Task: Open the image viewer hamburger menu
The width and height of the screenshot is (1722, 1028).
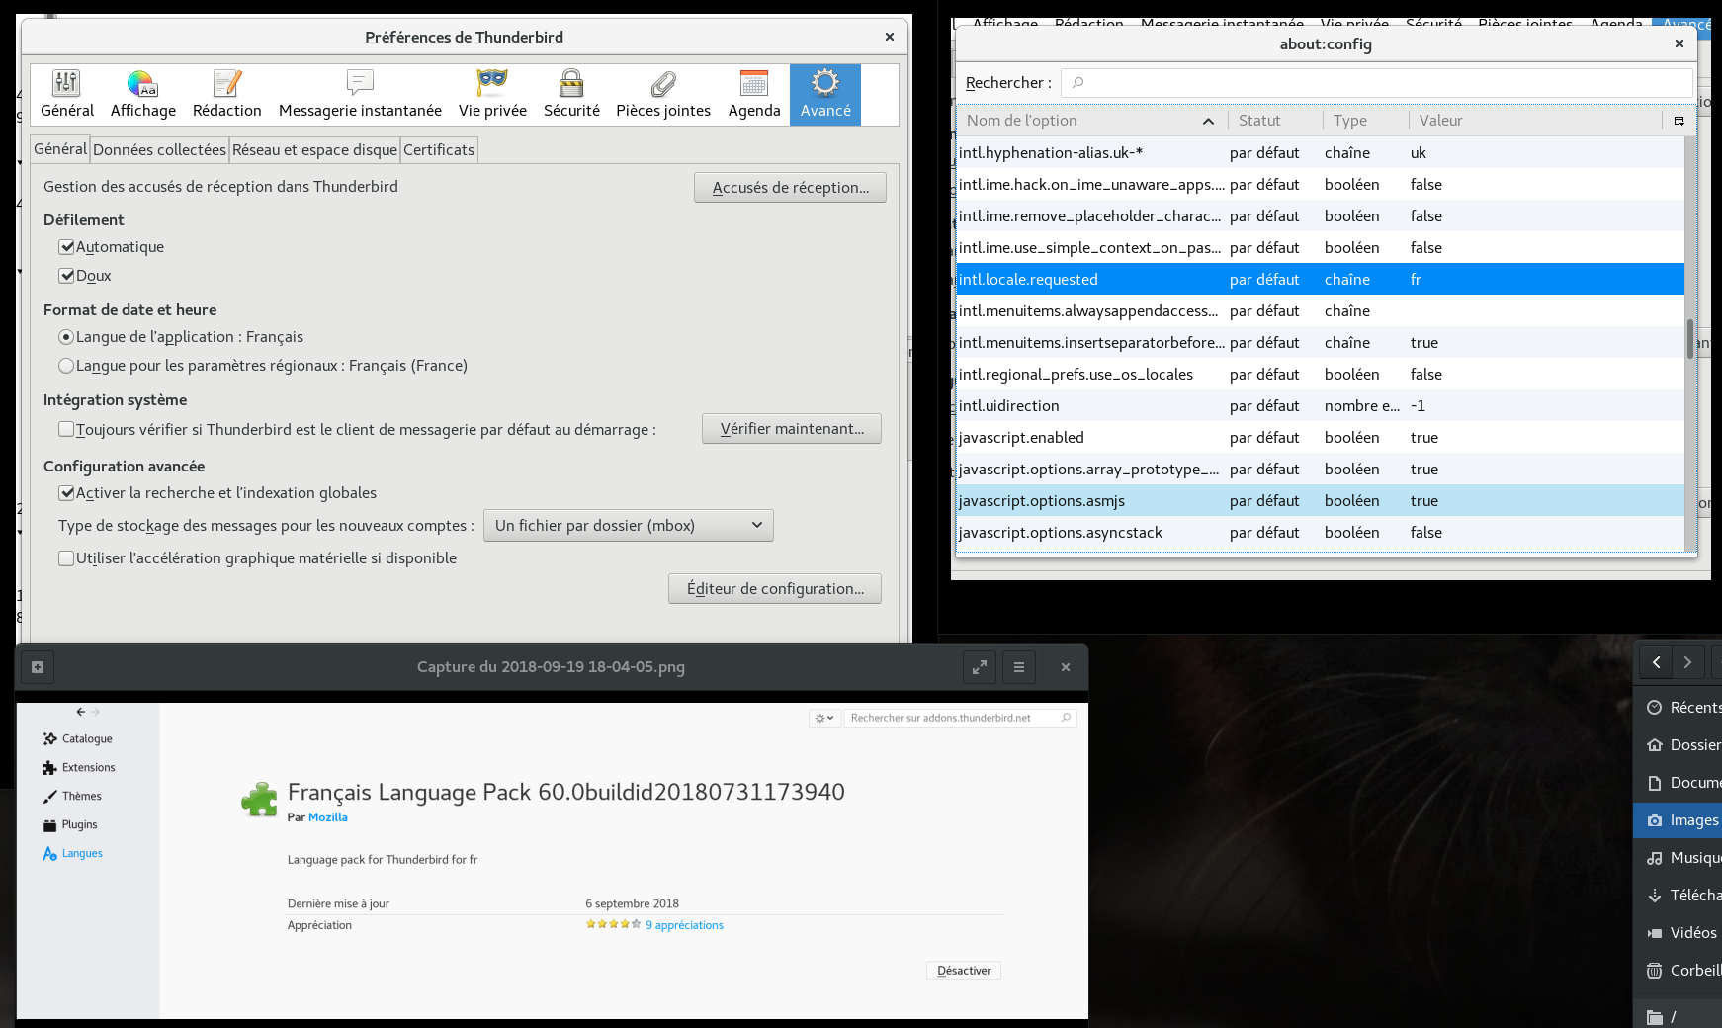Action: [1019, 667]
